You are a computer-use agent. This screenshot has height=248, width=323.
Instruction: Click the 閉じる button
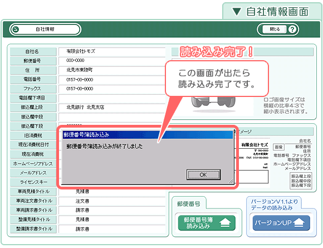tap(275, 30)
